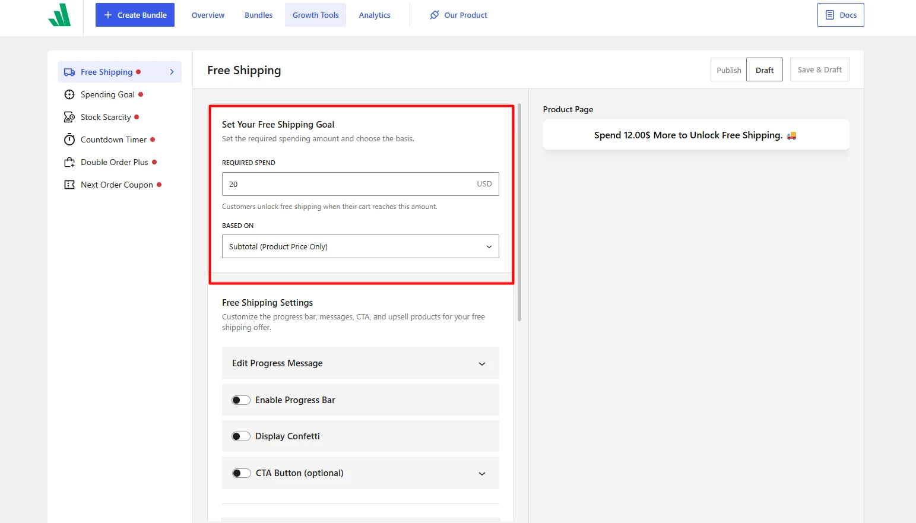Select Next Order Coupon in sidebar
Screen dimensions: 916x523
[120, 185]
